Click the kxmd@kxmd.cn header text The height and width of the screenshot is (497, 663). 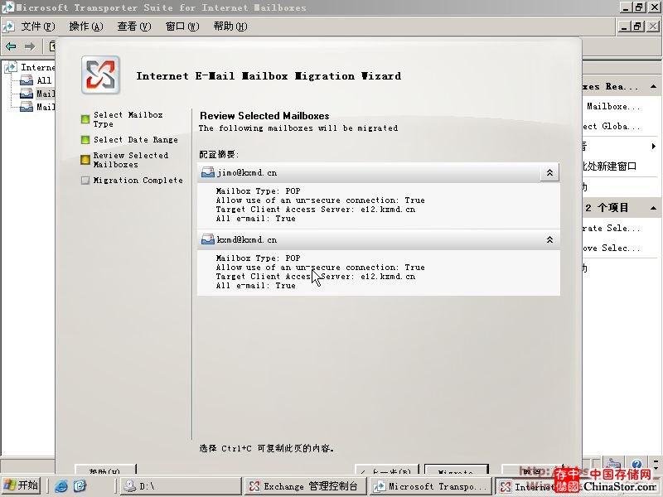pyautogui.click(x=247, y=239)
